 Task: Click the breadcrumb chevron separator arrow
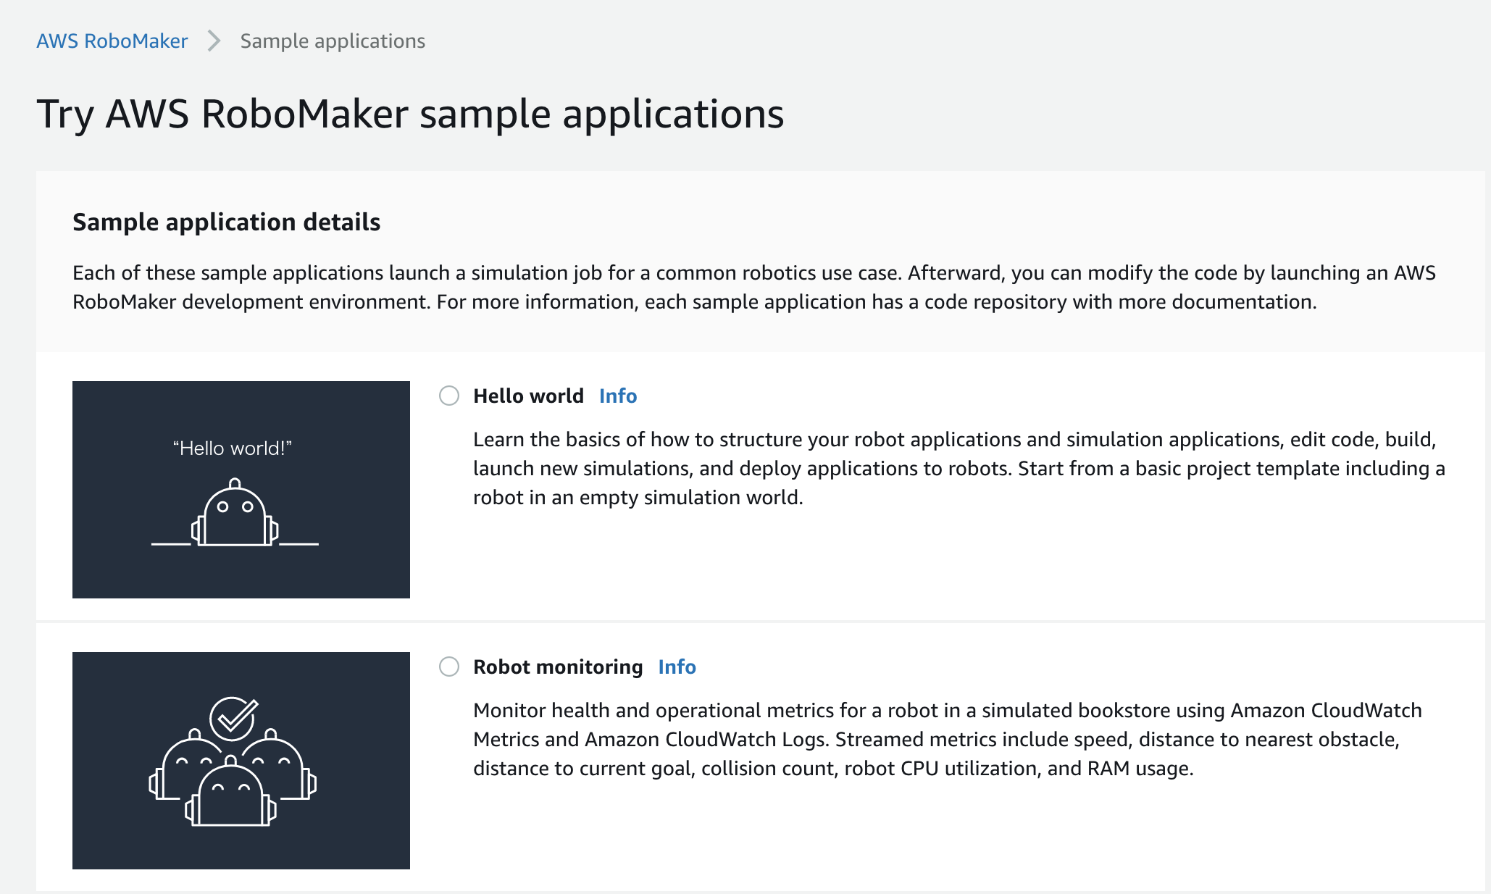(214, 41)
